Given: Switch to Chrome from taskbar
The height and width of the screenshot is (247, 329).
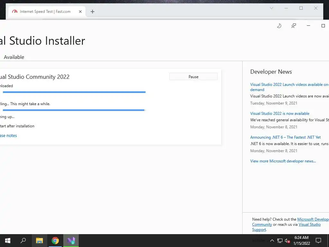Looking at the screenshot, I should 55,241.
